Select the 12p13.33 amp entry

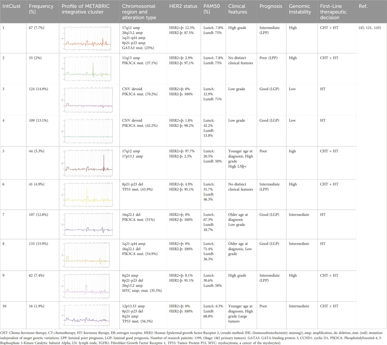133,306
